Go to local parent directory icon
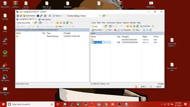 tap(58, 23)
